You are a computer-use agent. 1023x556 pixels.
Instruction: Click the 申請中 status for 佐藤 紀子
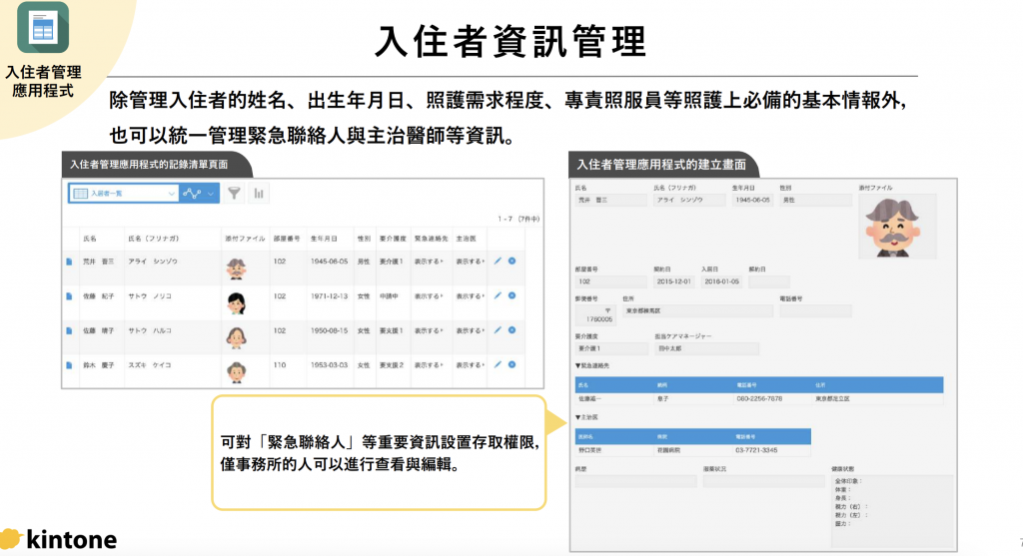click(x=390, y=295)
